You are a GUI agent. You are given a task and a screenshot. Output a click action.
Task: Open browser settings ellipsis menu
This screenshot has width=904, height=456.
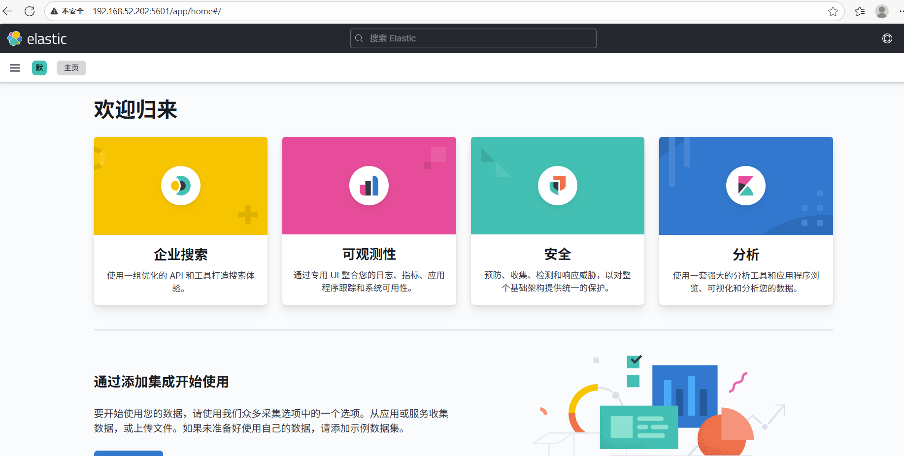pyautogui.click(x=901, y=11)
